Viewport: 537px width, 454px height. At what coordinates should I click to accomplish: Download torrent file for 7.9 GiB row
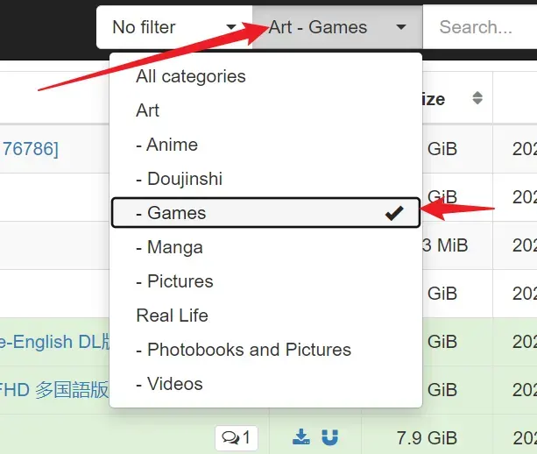click(301, 437)
